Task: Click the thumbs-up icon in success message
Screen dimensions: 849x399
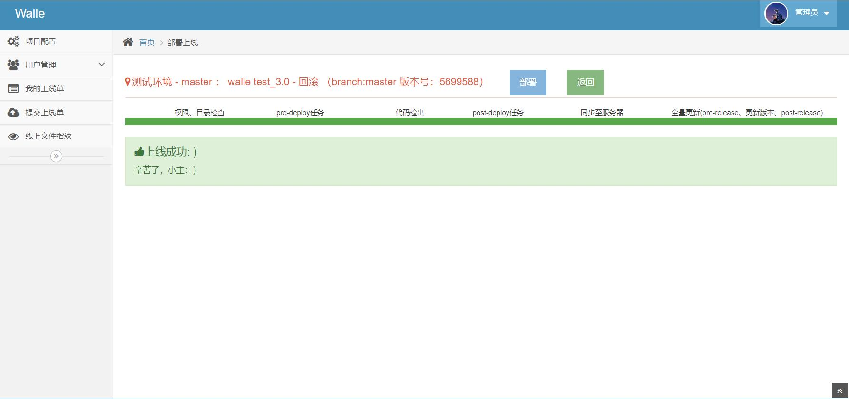Action: 139,152
